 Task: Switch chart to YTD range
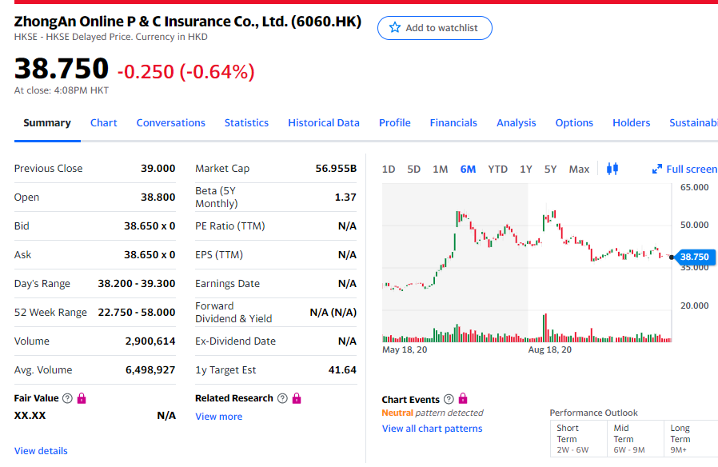tap(497, 169)
